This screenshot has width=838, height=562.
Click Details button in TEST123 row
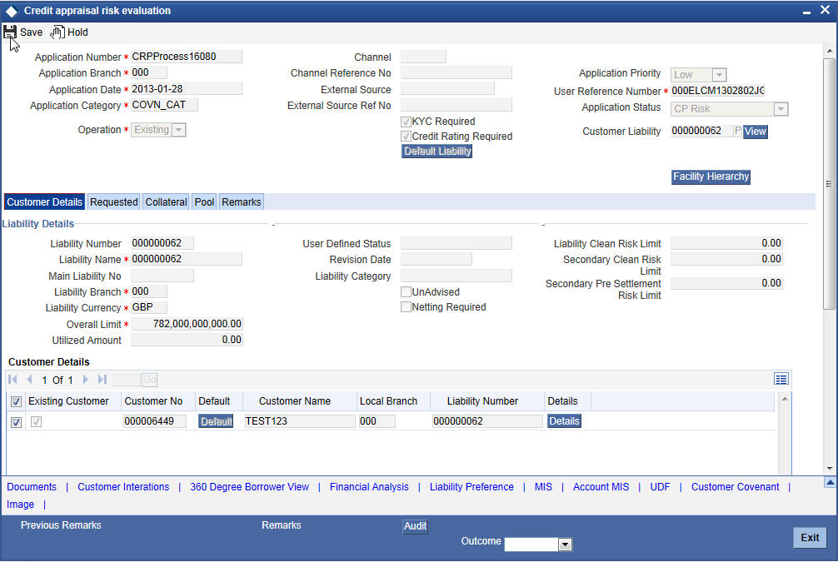[564, 421]
